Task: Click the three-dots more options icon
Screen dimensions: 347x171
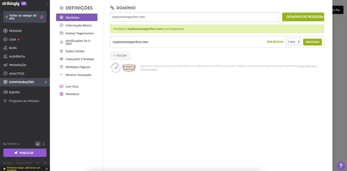Action: tap(45, 163)
